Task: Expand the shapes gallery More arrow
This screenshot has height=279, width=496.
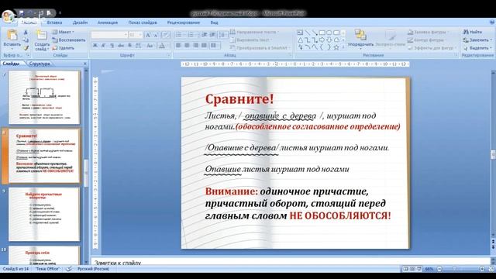Action: coord(343,47)
